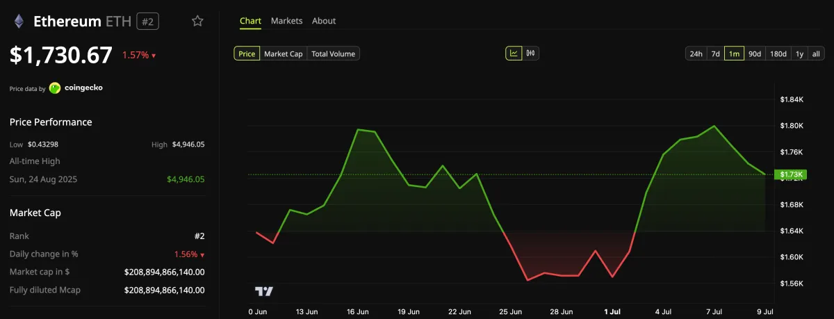The height and width of the screenshot is (319, 834).
Task: Click the CoinGecko logo icon
Action: pyautogui.click(x=55, y=88)
